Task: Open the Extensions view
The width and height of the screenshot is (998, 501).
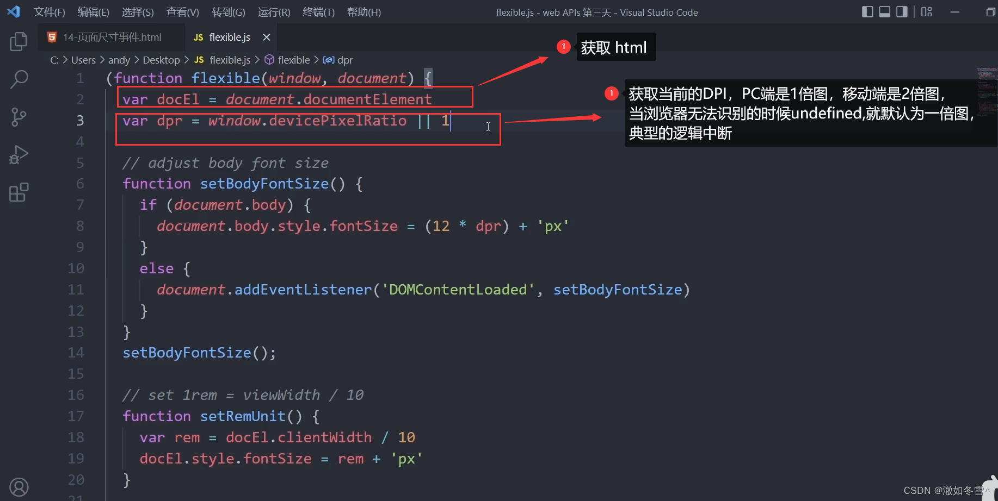Action: coord(19,192)
